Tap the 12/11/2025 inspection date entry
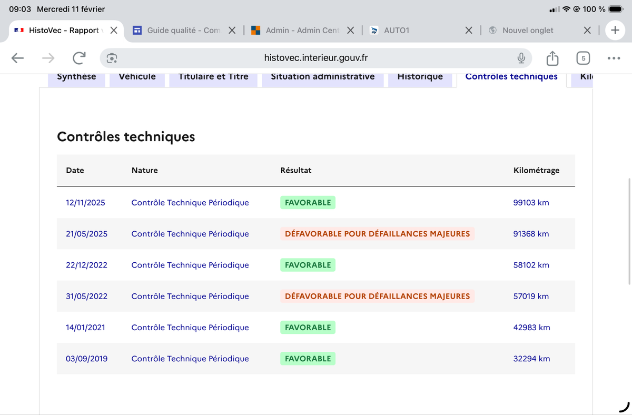 point(85,203)
